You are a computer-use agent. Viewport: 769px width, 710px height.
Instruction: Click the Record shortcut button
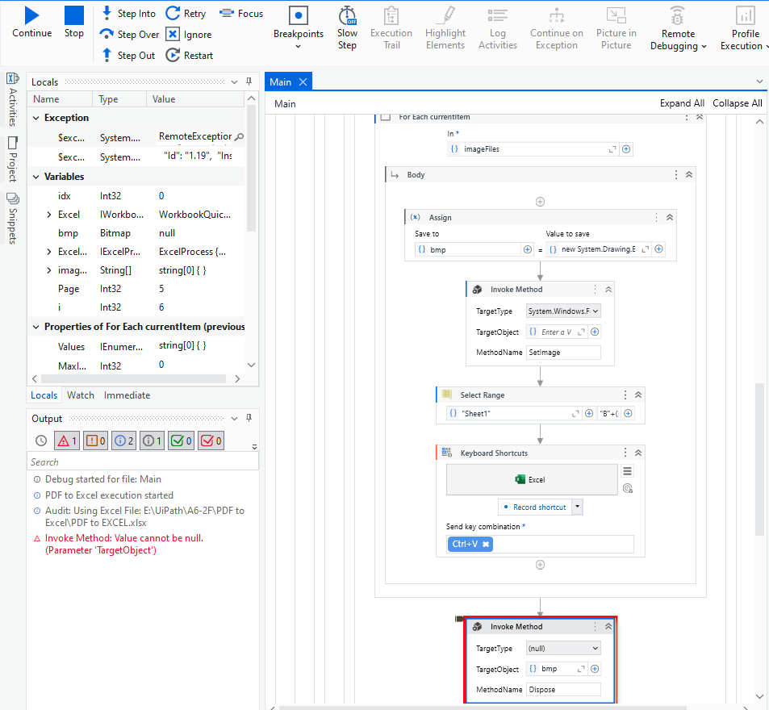click(534, 506)
